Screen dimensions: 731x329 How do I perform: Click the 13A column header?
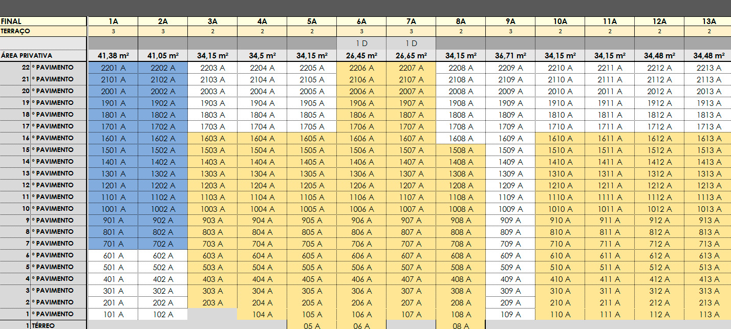[x=709, y=21]
